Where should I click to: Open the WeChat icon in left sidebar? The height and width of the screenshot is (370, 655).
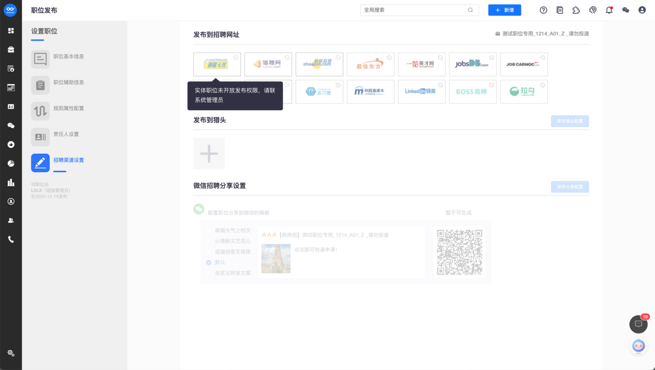click(11, 125)
